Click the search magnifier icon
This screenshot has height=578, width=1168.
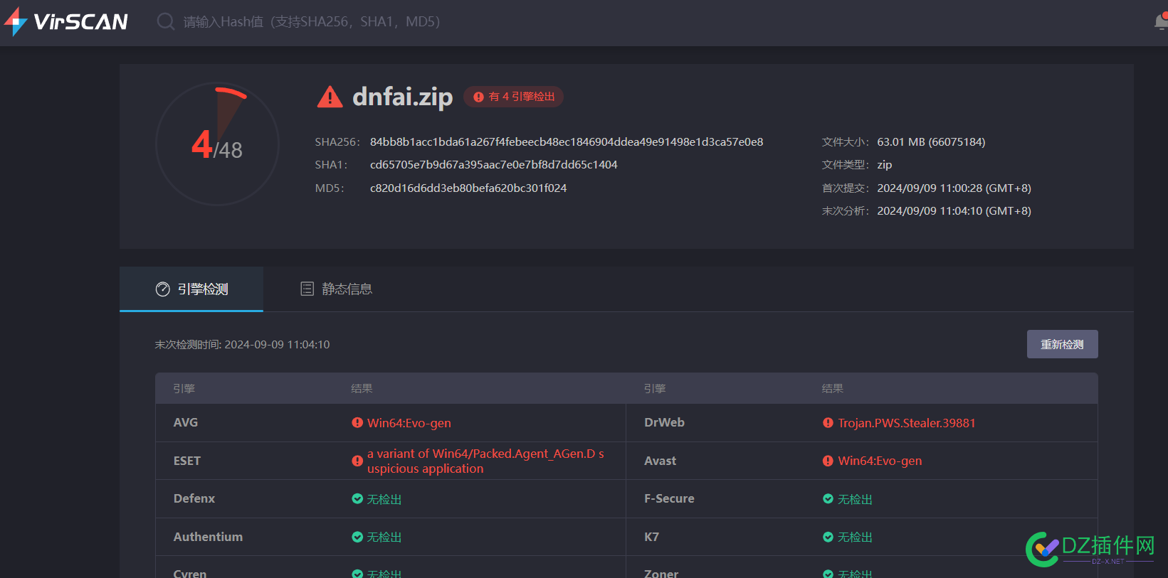point(166,21)
